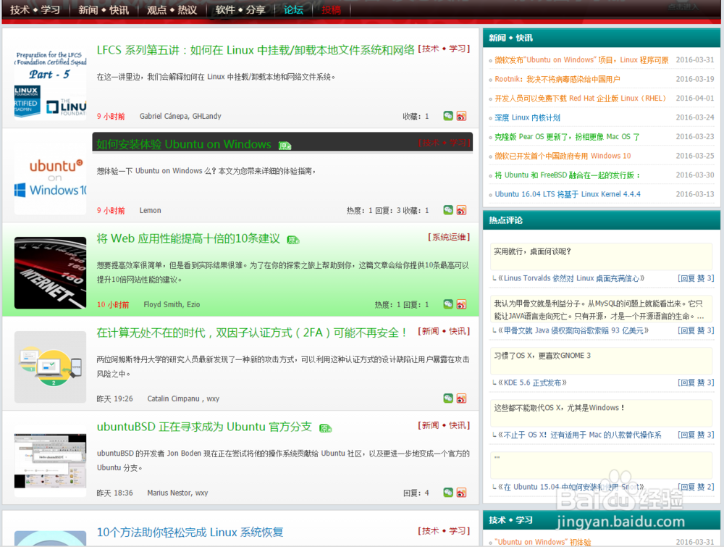
Task: Click 技术•学习 category tag on LFCS article
Action: click(x=444, y=49)
